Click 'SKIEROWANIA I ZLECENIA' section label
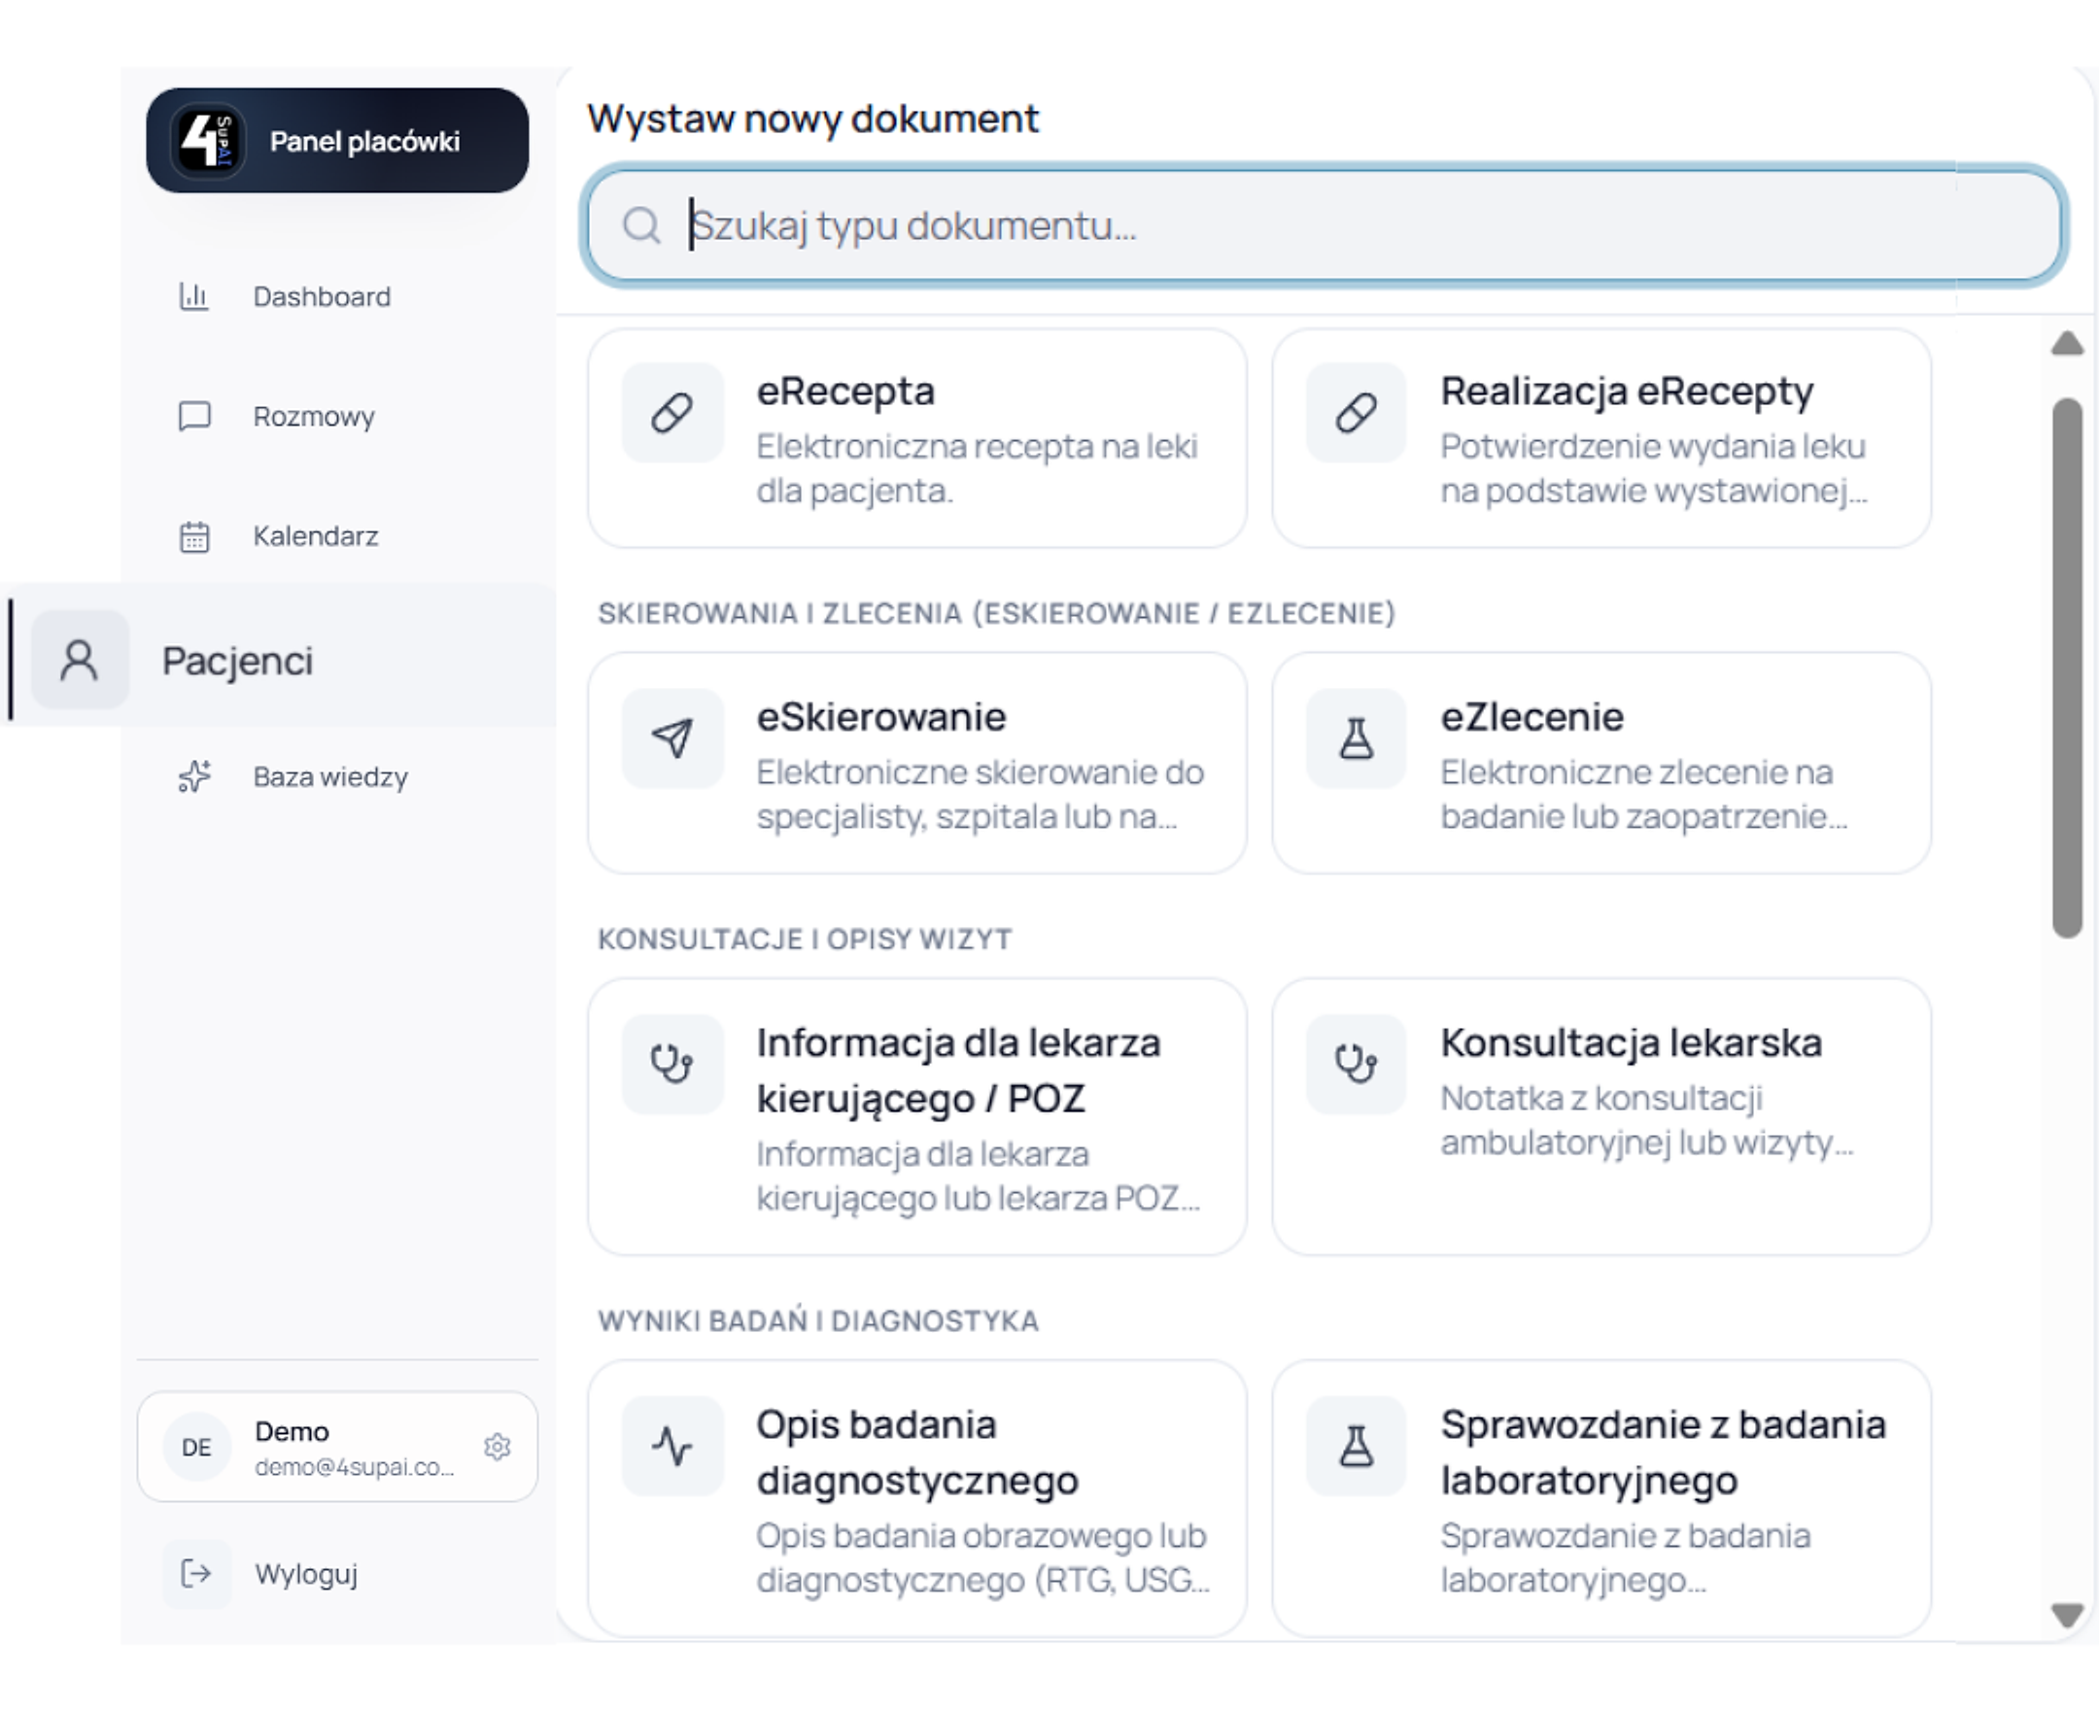 tap(997, 613)
